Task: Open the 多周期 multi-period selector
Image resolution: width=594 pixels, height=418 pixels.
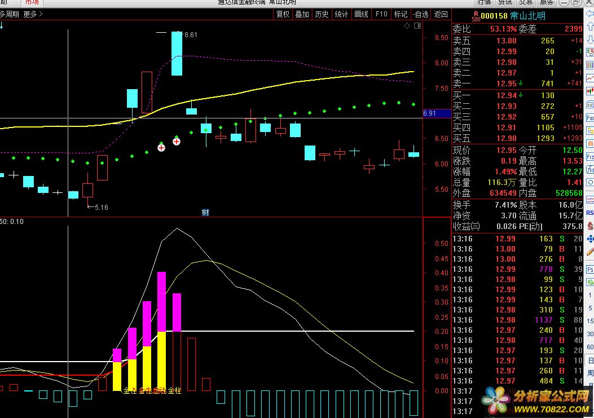Action: 10,14
